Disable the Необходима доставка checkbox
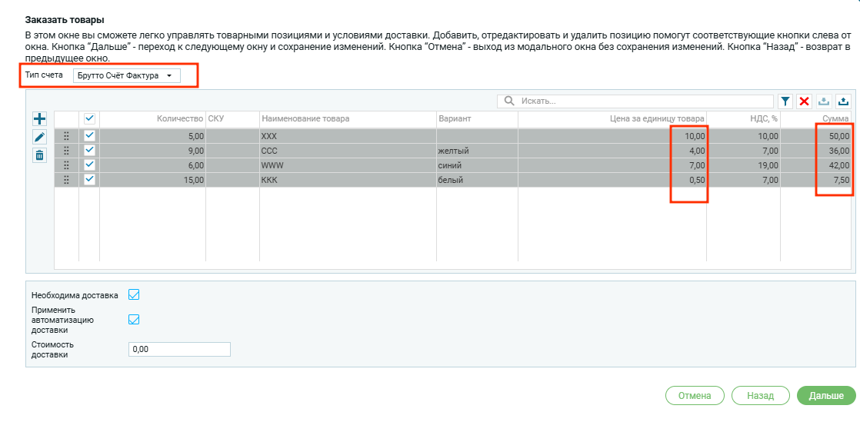This screenshot has height=422, width=860. click(134, 294)
